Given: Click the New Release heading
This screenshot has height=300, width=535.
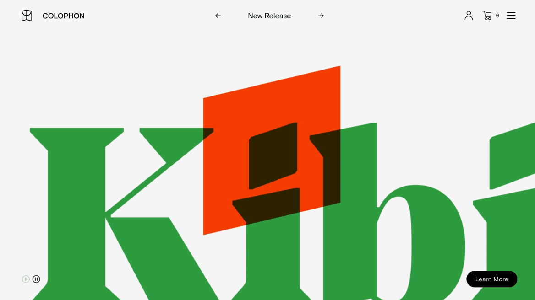Looking at the screenshot, I should tap(269, 16).
